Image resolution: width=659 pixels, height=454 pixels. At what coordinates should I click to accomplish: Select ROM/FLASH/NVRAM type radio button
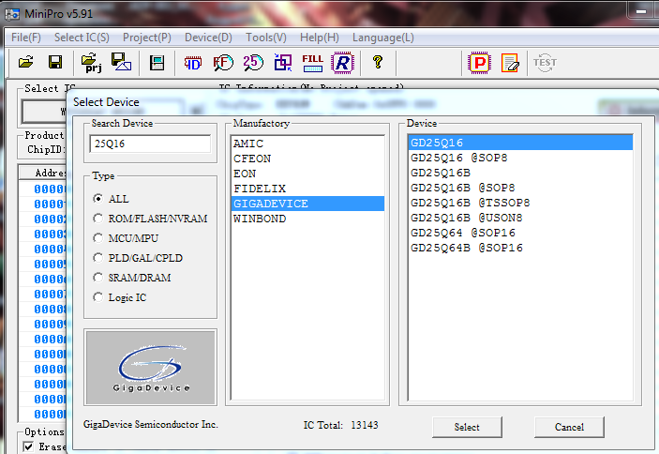(97, 219)
